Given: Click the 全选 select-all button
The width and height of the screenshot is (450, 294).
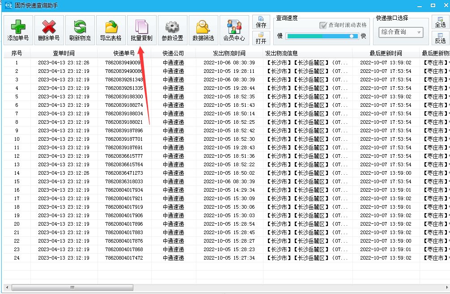Looking at the screenshot, I should [441, 21].
